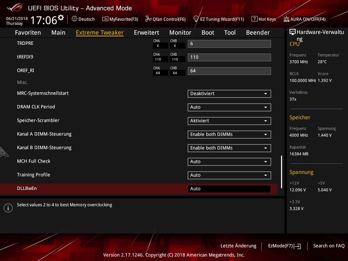This screenshot has height=261, width=348.
Task: Select the TRDPRE label
Action: click(25, 43)
